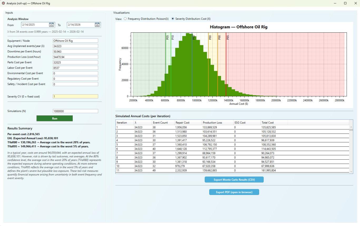
Task: Minimize the Analysis window
Action: pyautogui.click(x=335, y=3)
